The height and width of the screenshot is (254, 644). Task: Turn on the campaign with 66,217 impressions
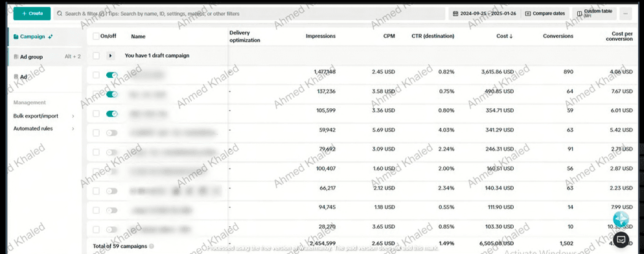[x=111, y=190]
